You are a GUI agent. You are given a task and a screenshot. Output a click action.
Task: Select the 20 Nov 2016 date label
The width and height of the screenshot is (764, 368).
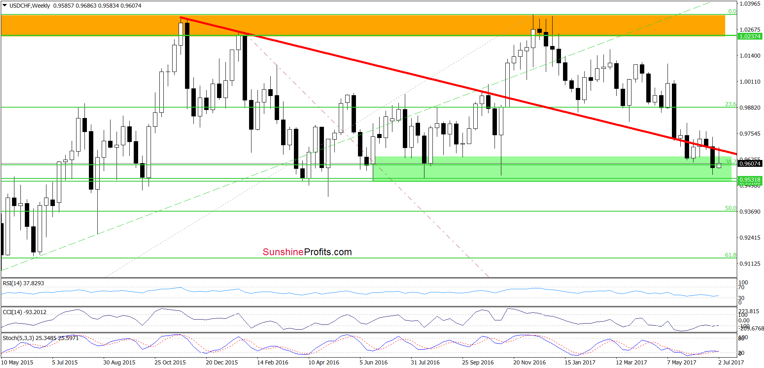click(529, 362)
